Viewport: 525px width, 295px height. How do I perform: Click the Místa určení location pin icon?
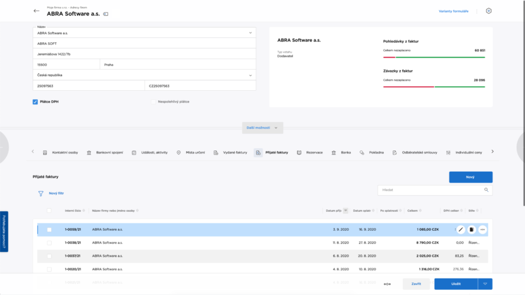179,153
